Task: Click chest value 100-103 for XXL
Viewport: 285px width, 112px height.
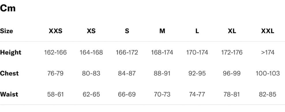Action: click(268, 74)
